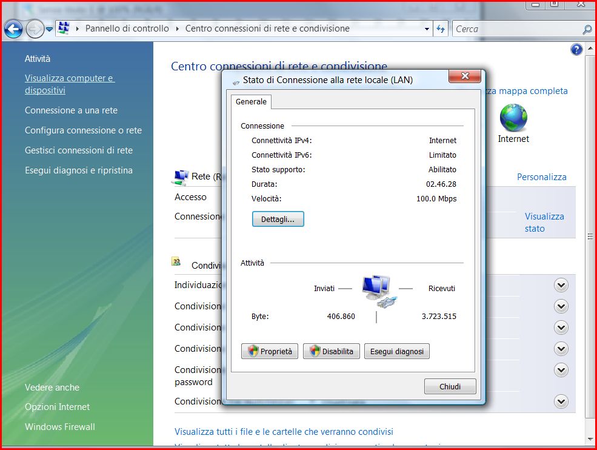Click the vertical scrollbar thumb grip
Viewport: 597px width, 450px height.
tap(590, 237)
